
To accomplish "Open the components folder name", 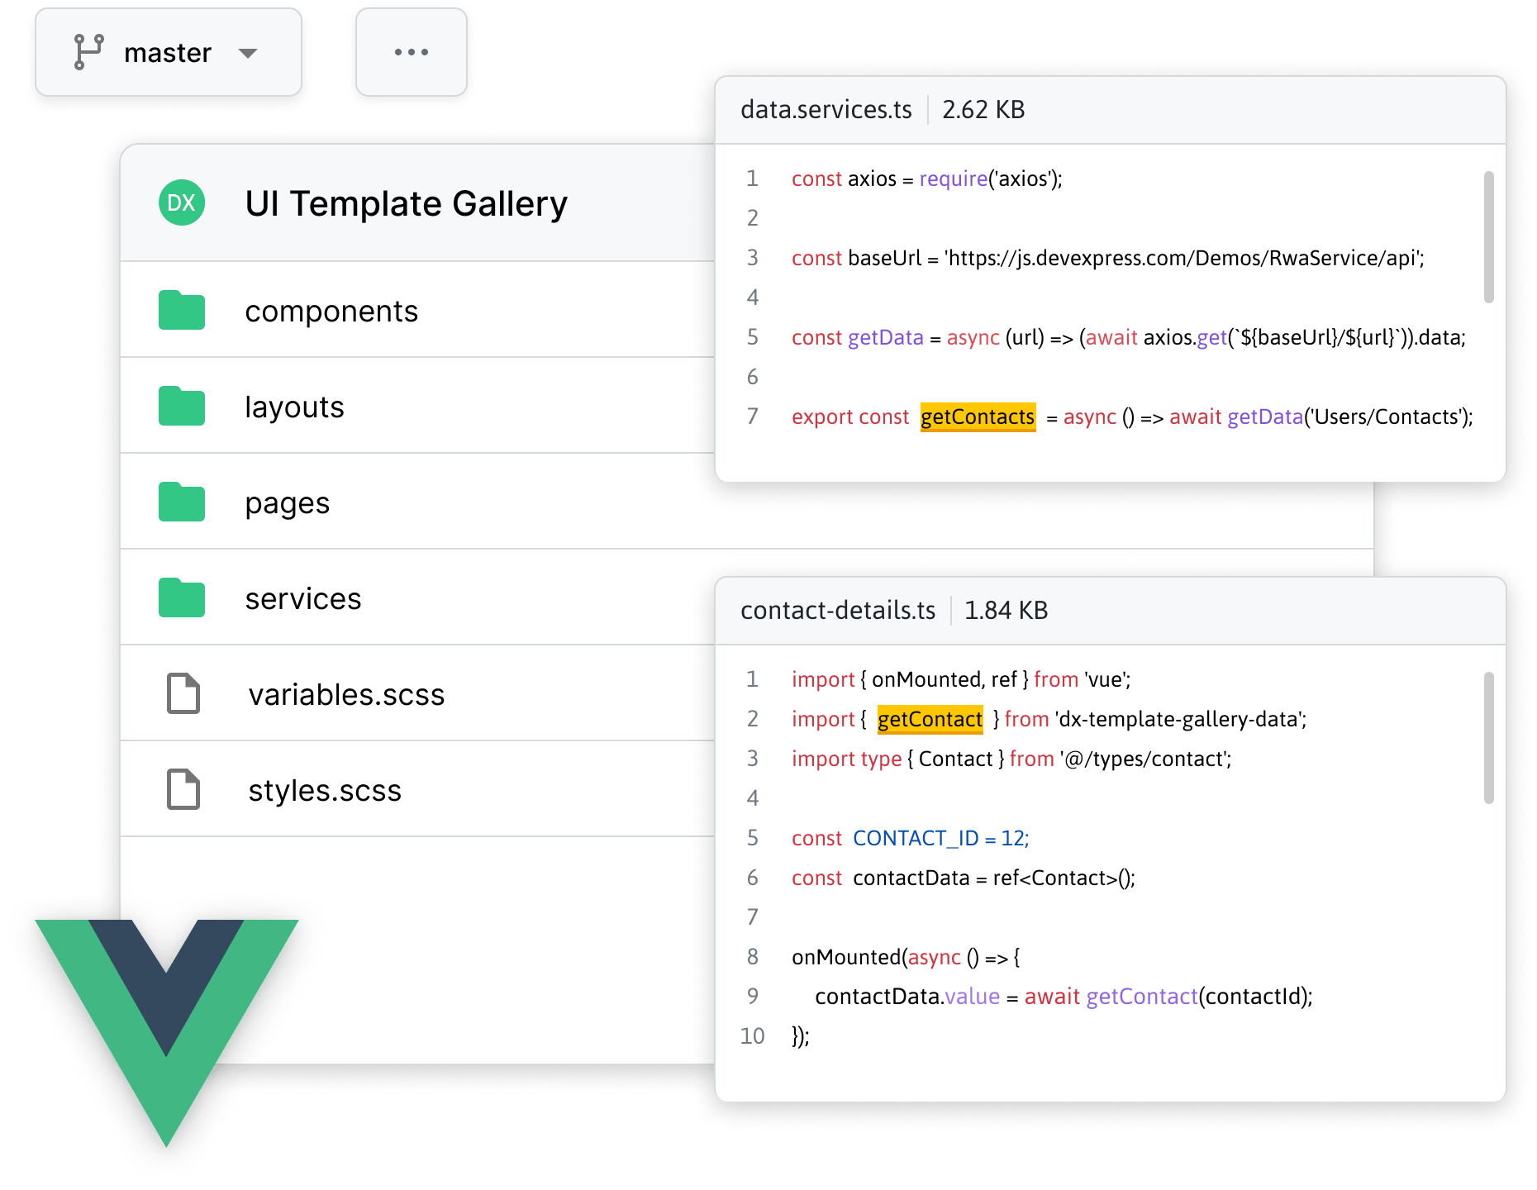I will [331, 312].
